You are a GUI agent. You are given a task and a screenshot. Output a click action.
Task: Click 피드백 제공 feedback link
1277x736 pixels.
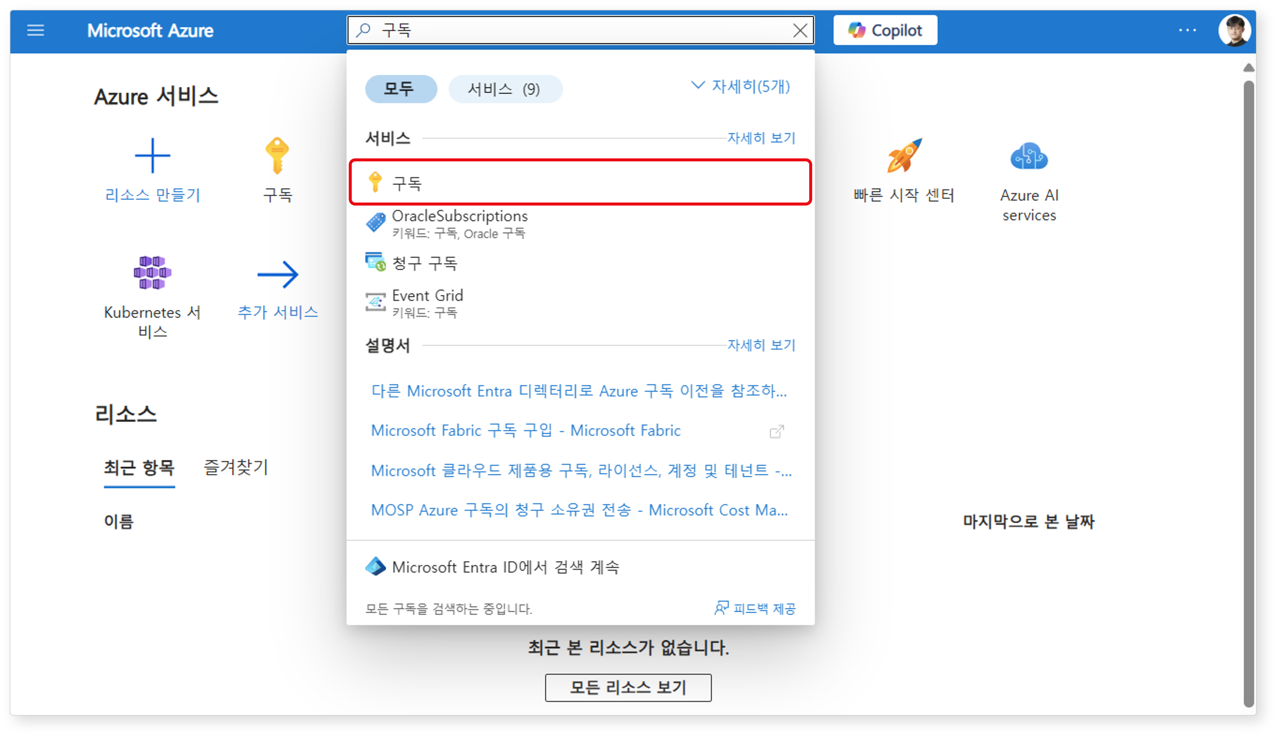[x=755, y=608]
